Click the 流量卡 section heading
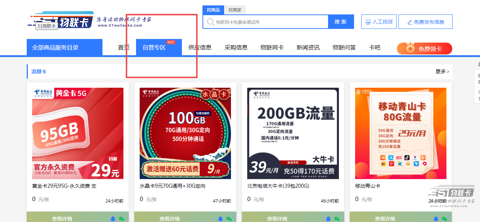The height and width of the screenshot is (222, 480). tap(39, 71)
